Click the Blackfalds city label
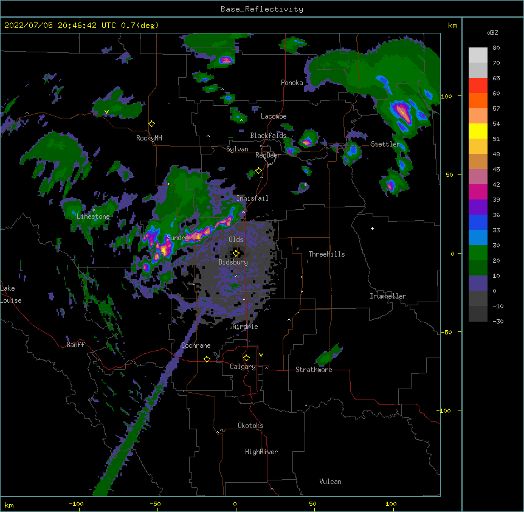The height and width of the screenshot is (512, 524). pos(268,136)
